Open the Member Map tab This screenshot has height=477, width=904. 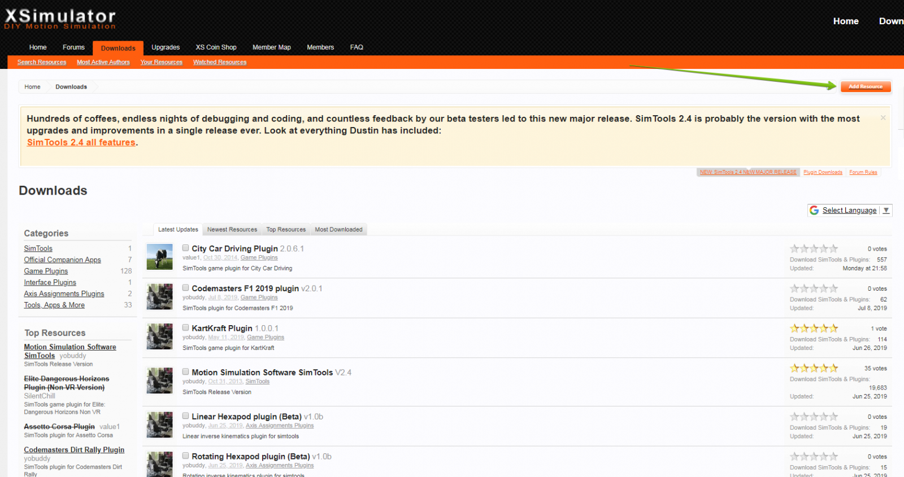coord(272,47)
